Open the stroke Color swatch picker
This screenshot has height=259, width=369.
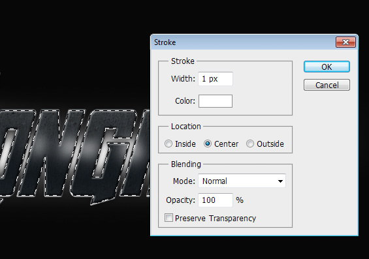pyautogui.click(x=216, y=101)
